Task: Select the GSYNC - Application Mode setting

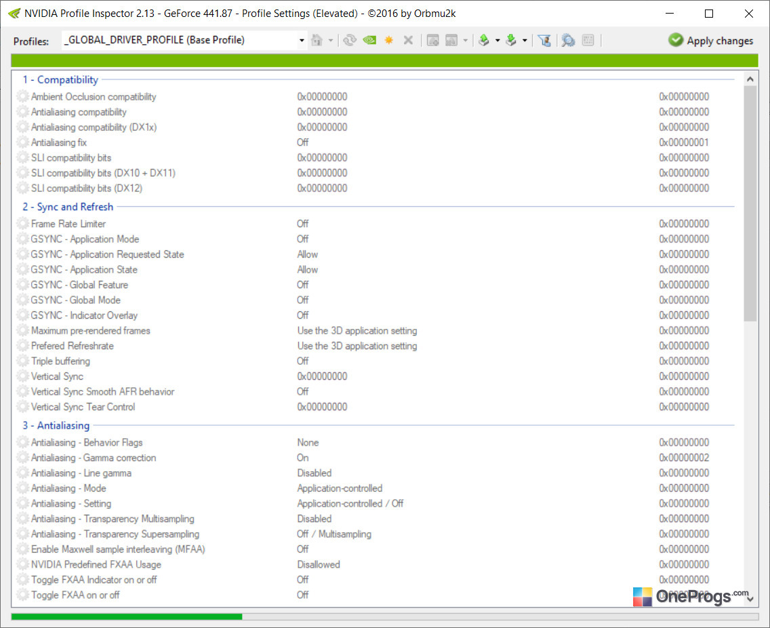Action: tap(85, 239)
